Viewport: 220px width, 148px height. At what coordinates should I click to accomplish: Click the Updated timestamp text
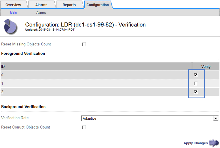[50, 30]
